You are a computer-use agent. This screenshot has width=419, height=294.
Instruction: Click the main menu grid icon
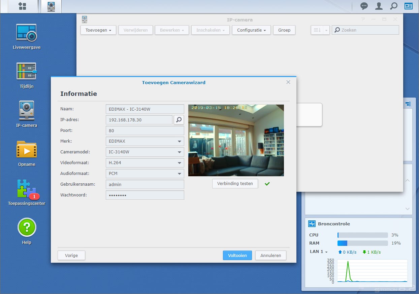(22, 6)
